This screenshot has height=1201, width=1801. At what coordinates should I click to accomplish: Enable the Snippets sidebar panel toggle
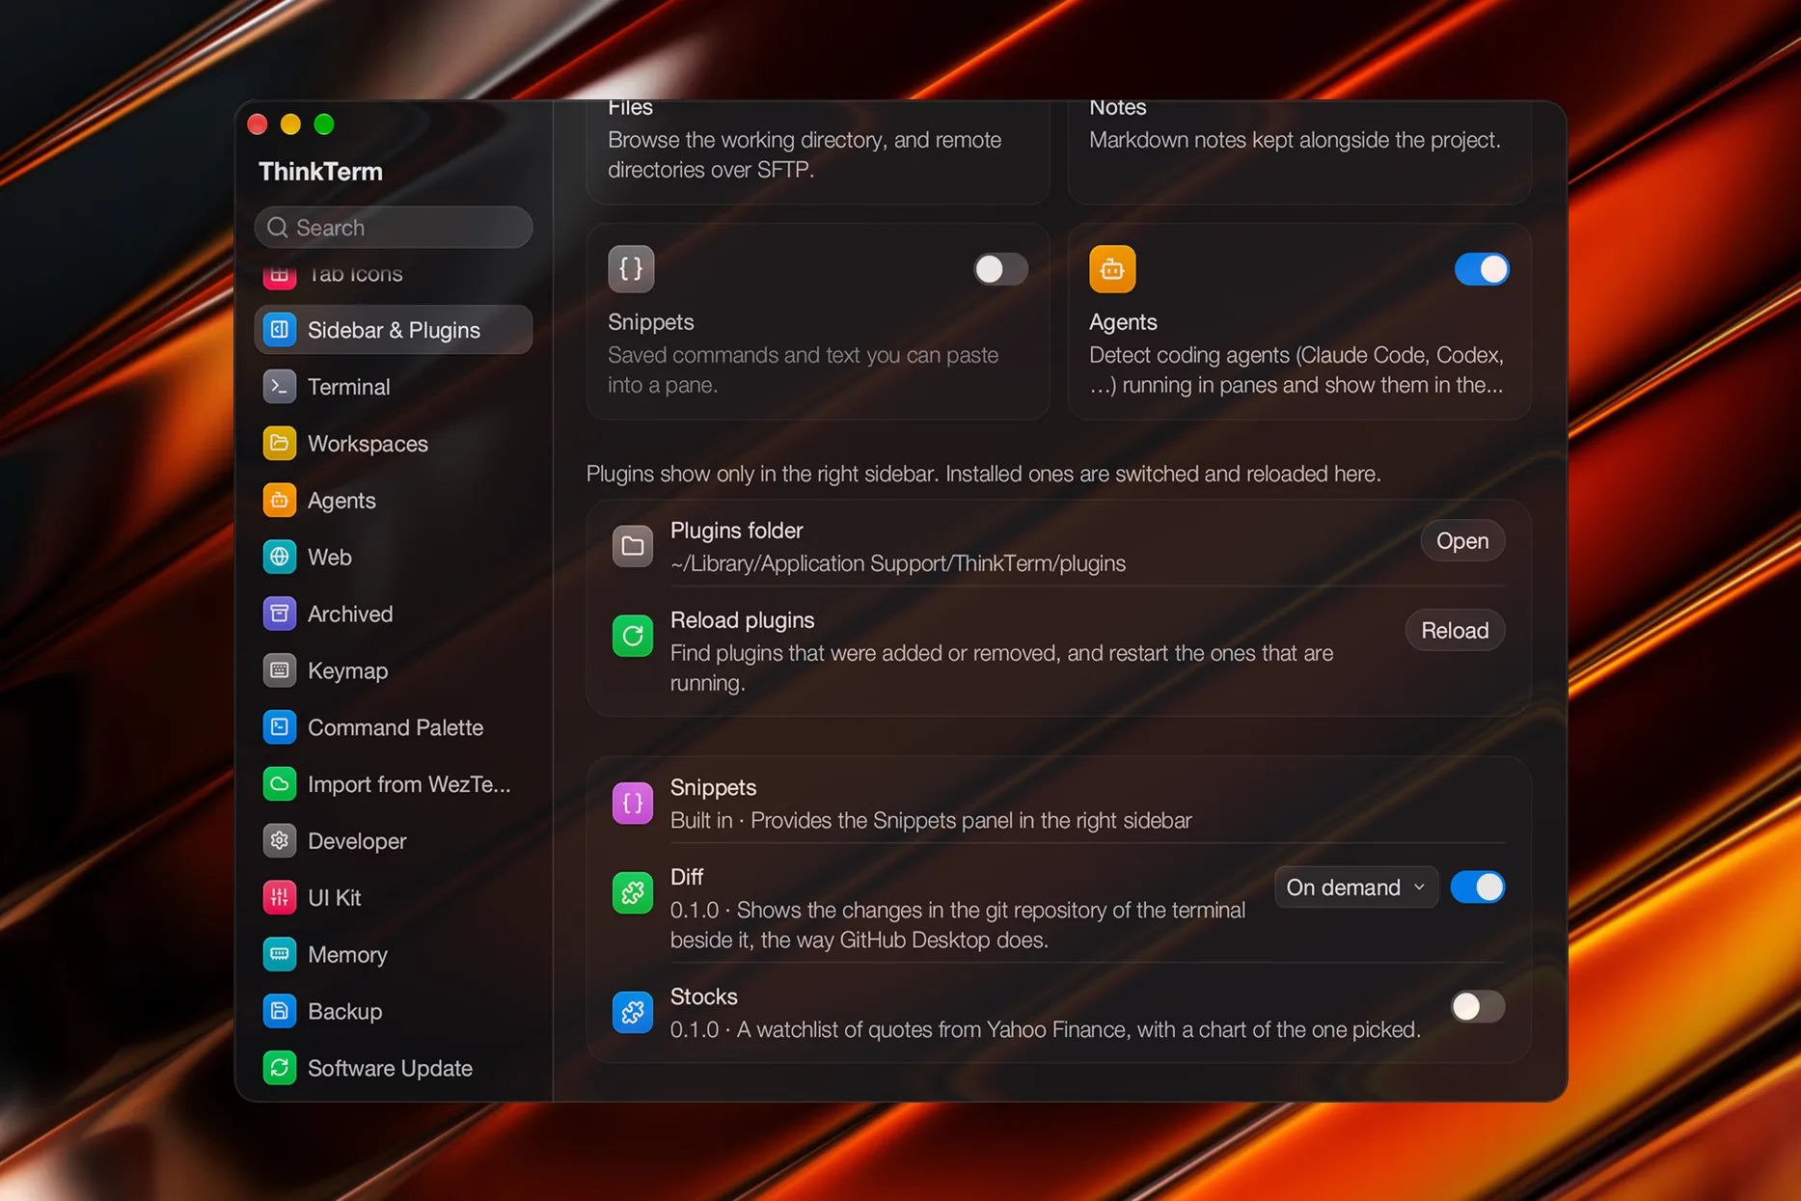1000,269
